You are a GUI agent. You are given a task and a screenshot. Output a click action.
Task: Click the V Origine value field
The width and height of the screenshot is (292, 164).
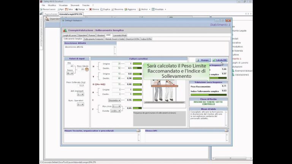point(117,74)
